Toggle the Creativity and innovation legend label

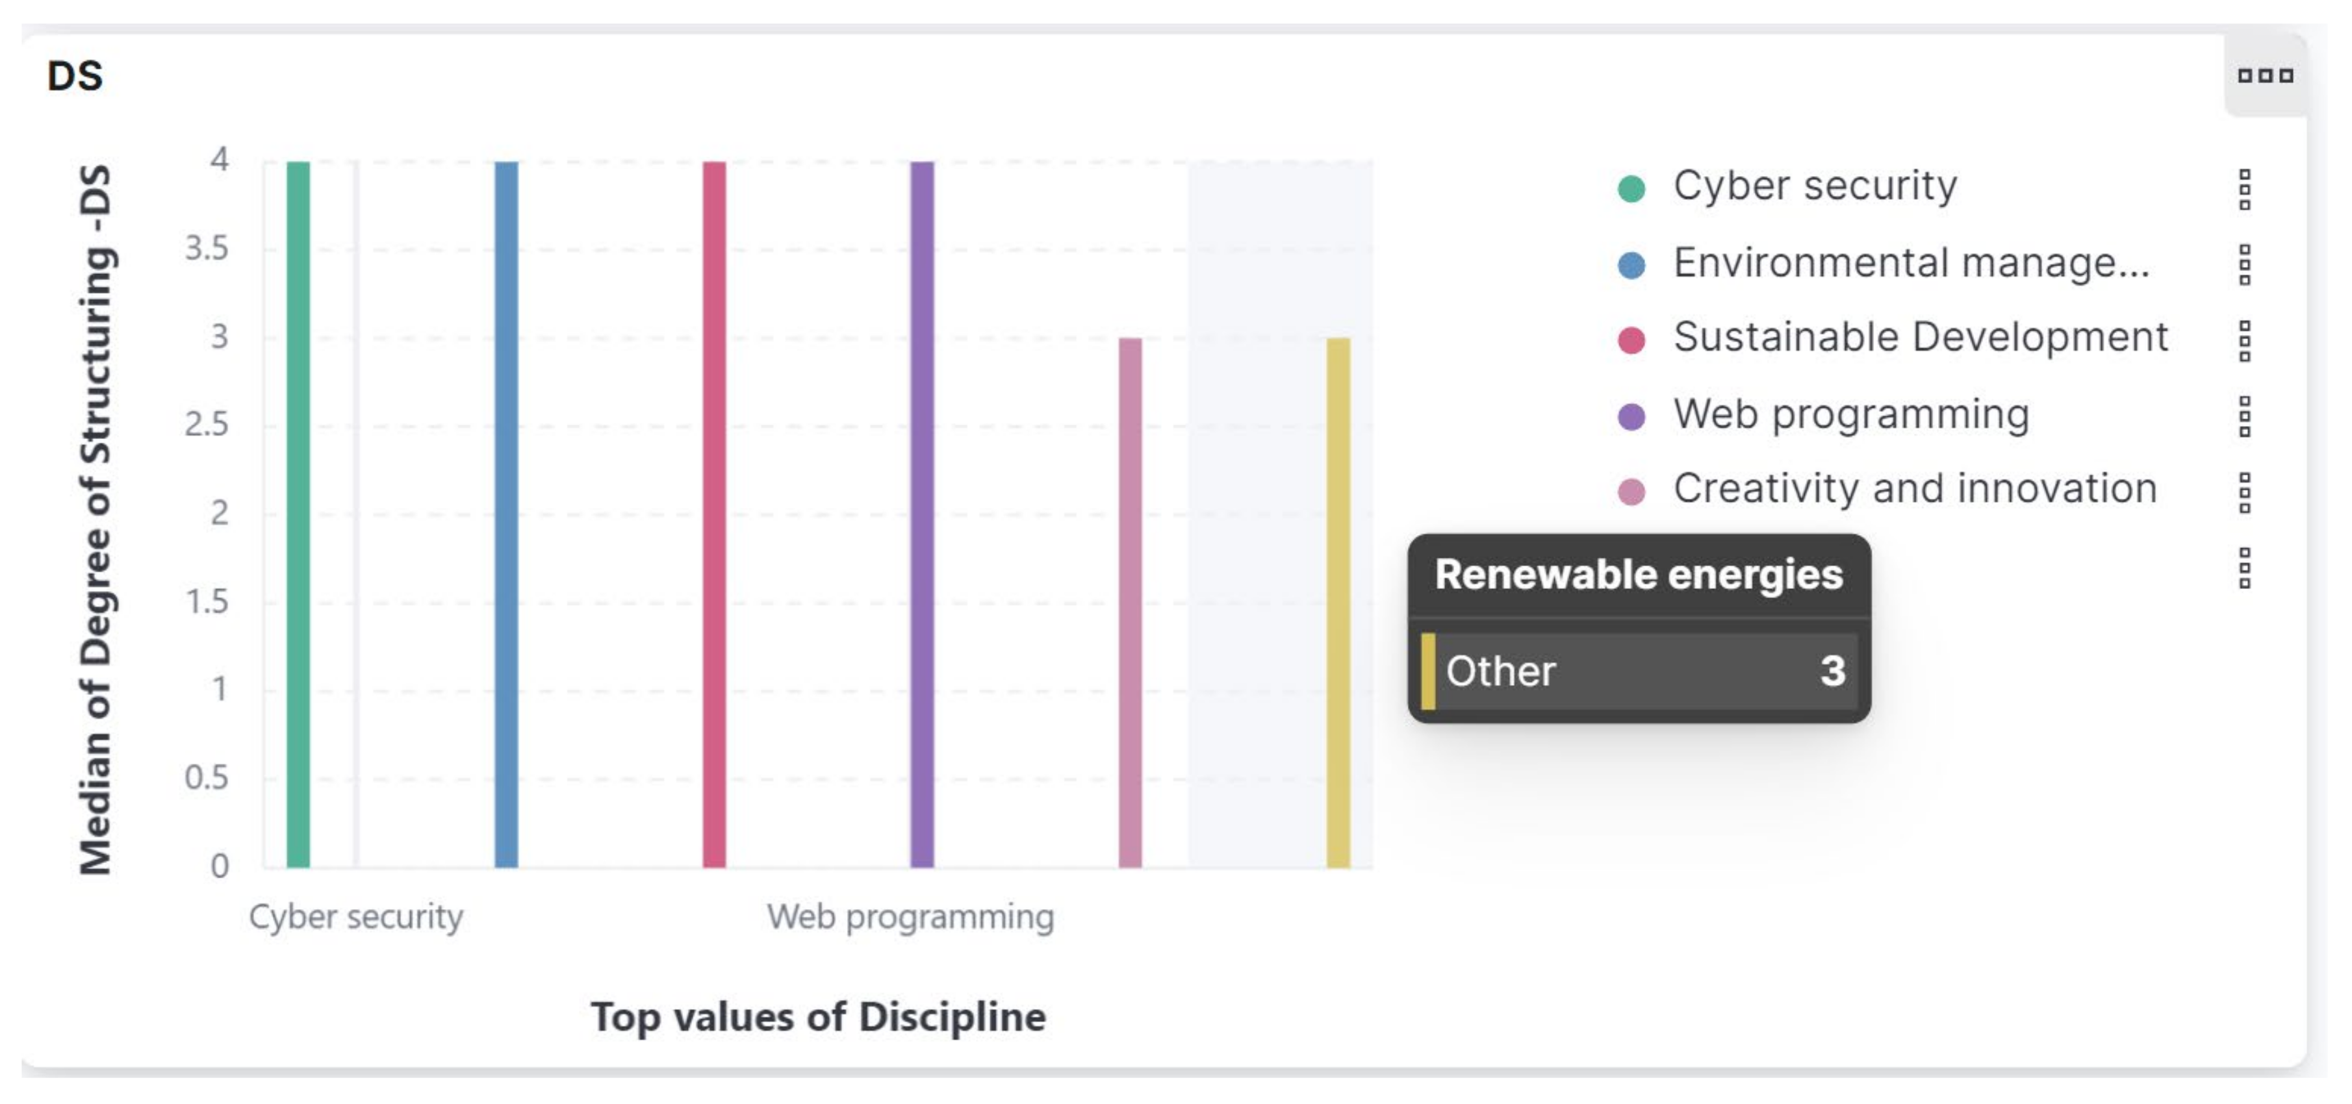(1915, 489)
